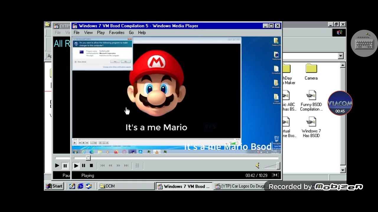The image size is (378, 212).
Task: Open File menu of background YTP player
Action: pyautogui.click(x=58, y=33)
